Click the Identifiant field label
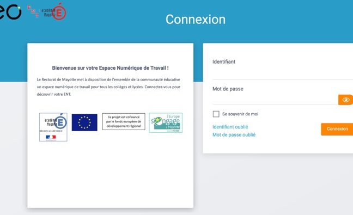The height and width of the screenshot is (215, 353). pyautogui.click(x=224, y=62)
